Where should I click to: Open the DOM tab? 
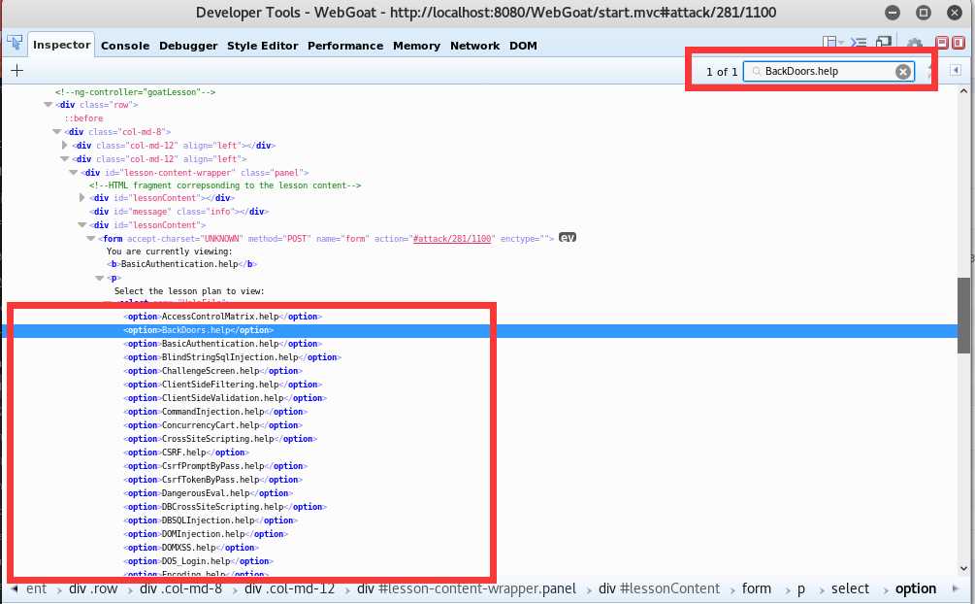click(x=523, y=46)
